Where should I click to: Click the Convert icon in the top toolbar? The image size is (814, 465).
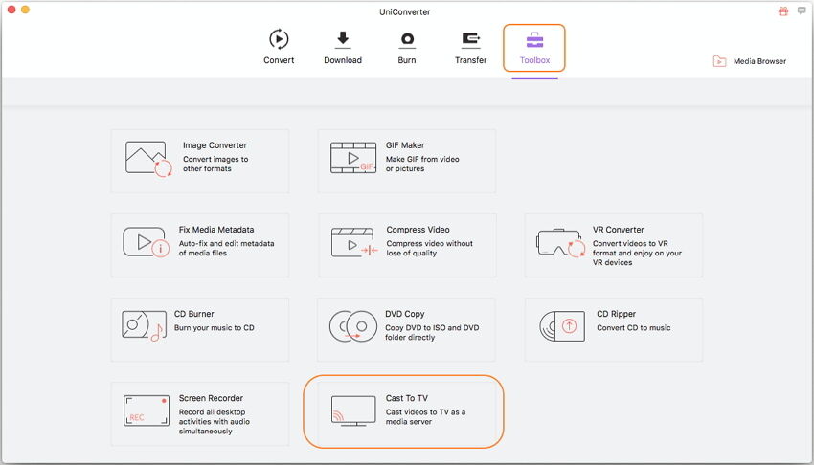coord(279,39)
